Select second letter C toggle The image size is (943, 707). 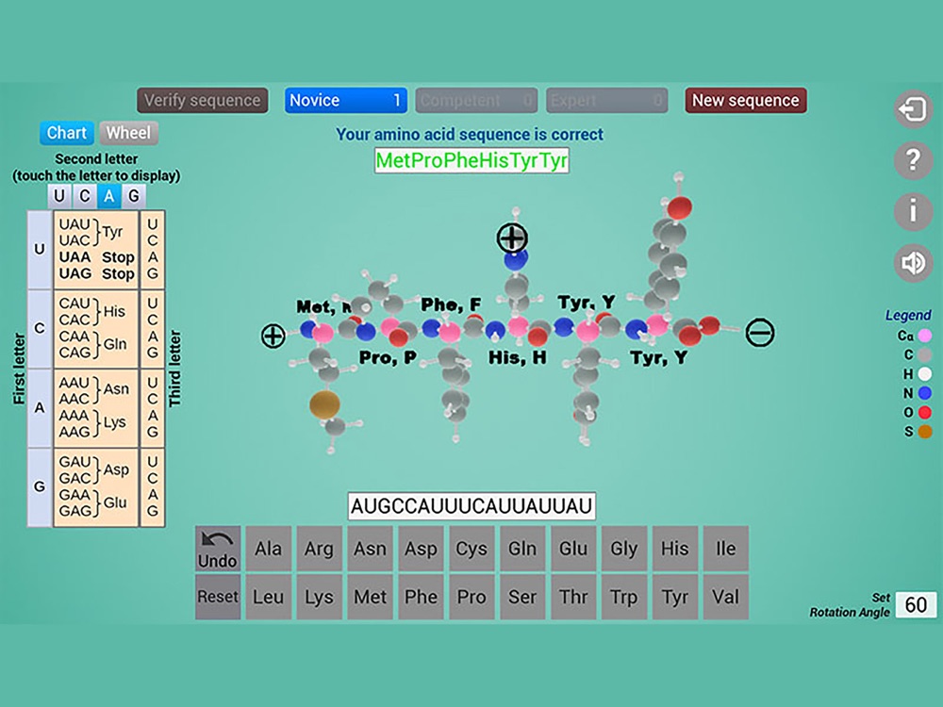click(x=85, y=196)
